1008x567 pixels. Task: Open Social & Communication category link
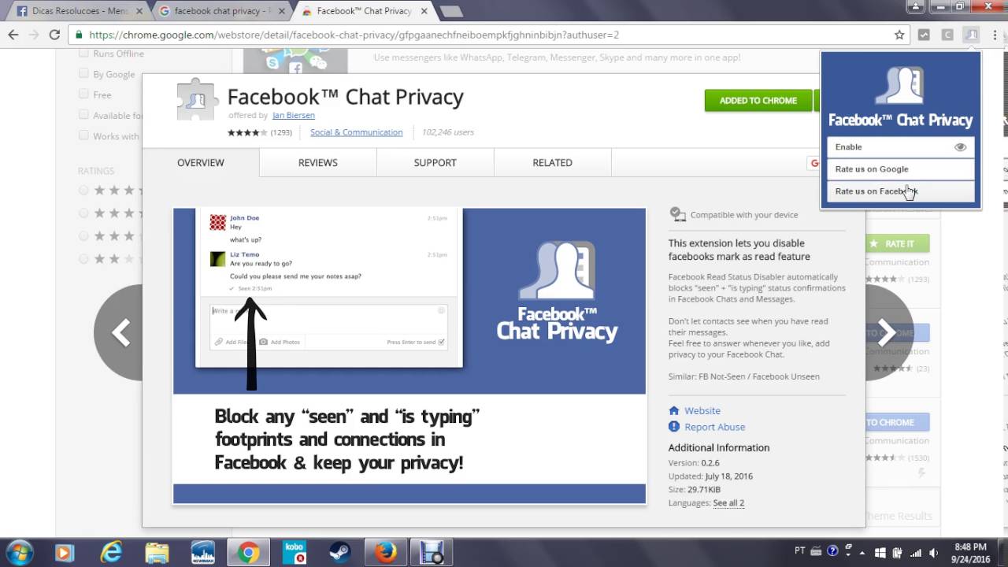coord(356,132)
